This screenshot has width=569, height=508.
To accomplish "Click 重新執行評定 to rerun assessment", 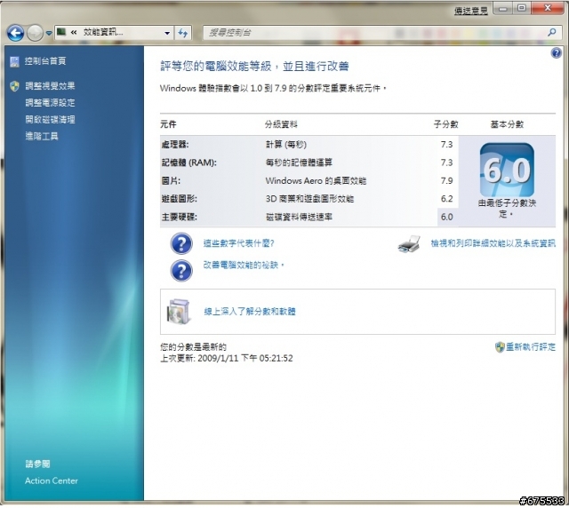I will (x=531, y=347).
